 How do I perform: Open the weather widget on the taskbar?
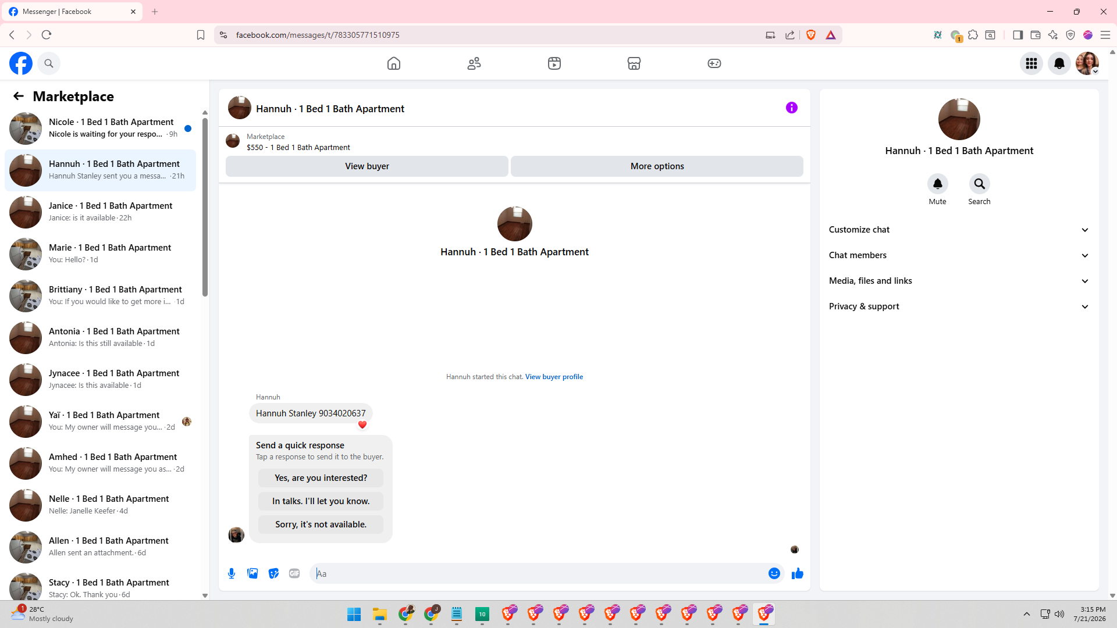tap(42, 614)
